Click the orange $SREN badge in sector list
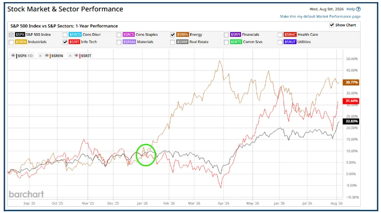Image resolution: width=381 pixels, height=213 pixels. (x=182, y=35)
